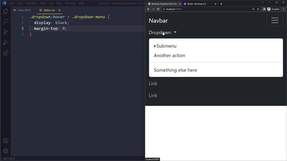Screen dimensions: 287x161
Task: Reload the localhost page
Action: coord(158,9)
